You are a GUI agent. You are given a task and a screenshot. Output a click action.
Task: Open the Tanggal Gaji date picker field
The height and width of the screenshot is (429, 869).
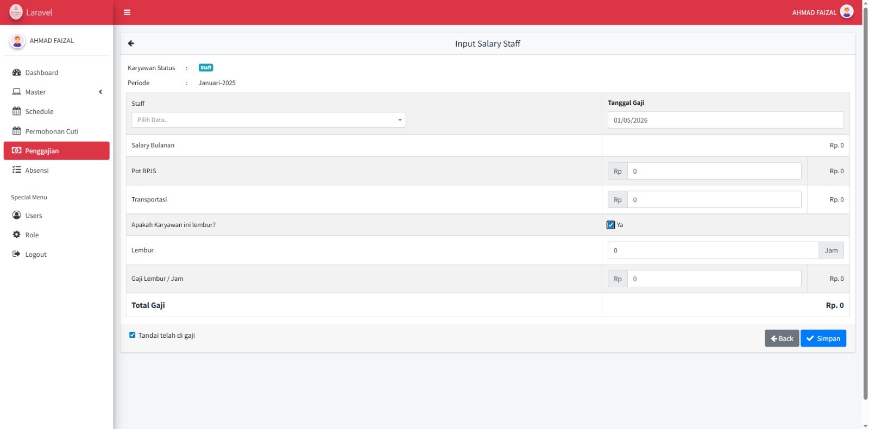(x=725, y=120)
